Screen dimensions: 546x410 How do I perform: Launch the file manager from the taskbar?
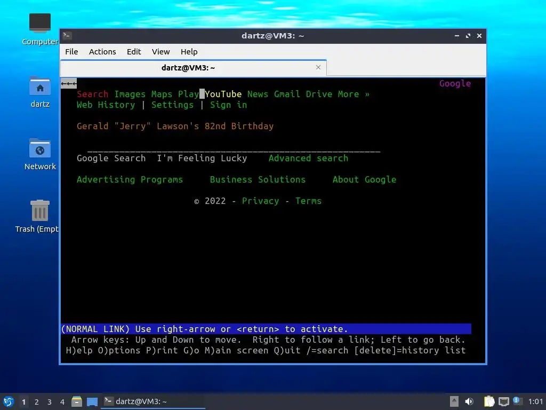pyautogui.click(x=77, y=401)
